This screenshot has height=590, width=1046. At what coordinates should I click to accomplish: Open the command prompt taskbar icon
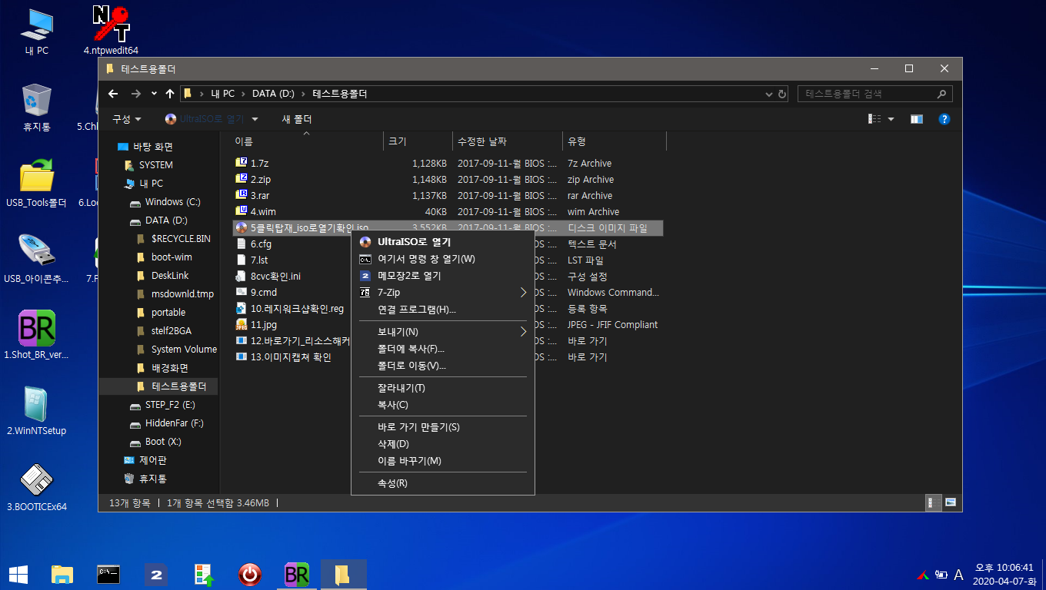(x=108, y=574)
